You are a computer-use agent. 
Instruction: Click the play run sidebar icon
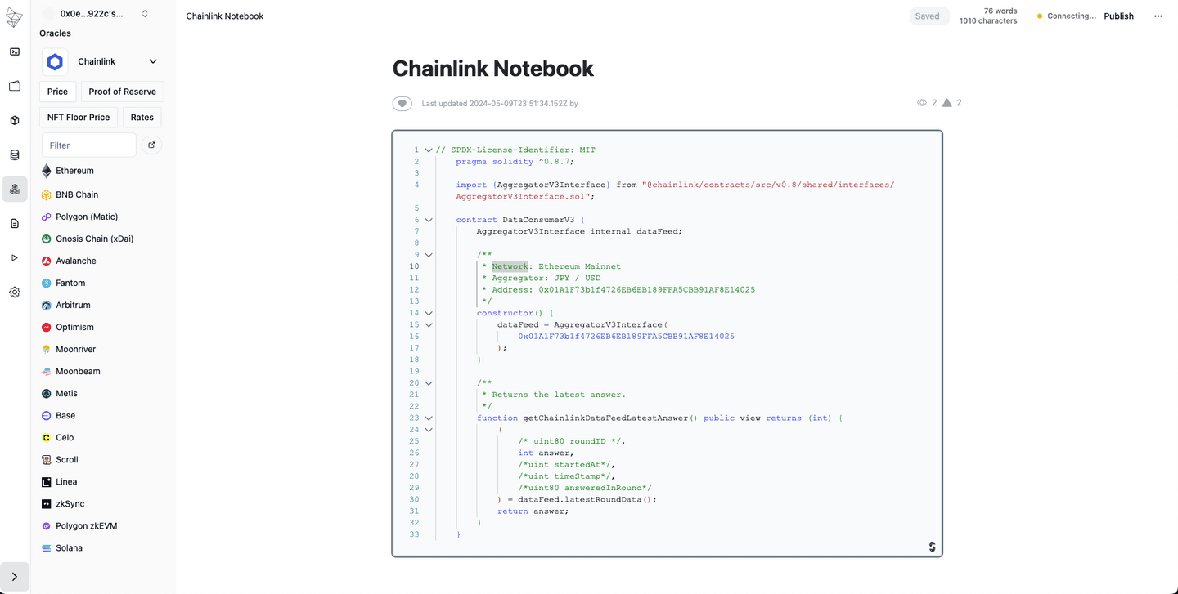click(15, 257)
